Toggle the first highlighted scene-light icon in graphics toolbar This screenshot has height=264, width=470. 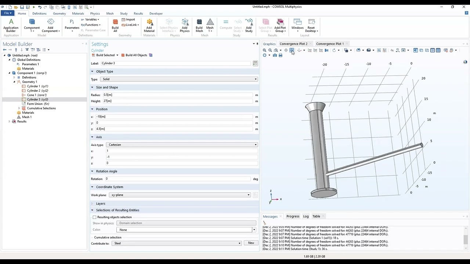point(415,50)
